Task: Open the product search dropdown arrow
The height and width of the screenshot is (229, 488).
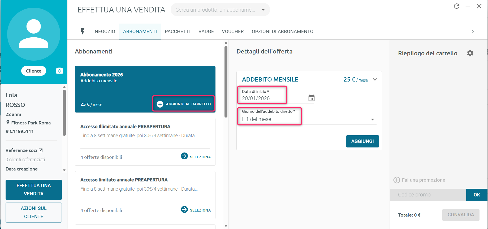Action: pos(263,10)
